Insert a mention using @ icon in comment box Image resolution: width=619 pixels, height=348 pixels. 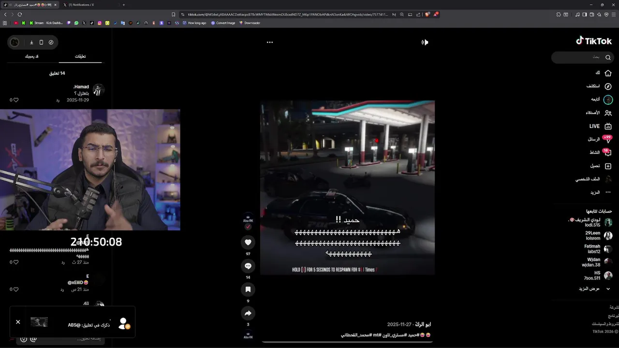[33, 339]
